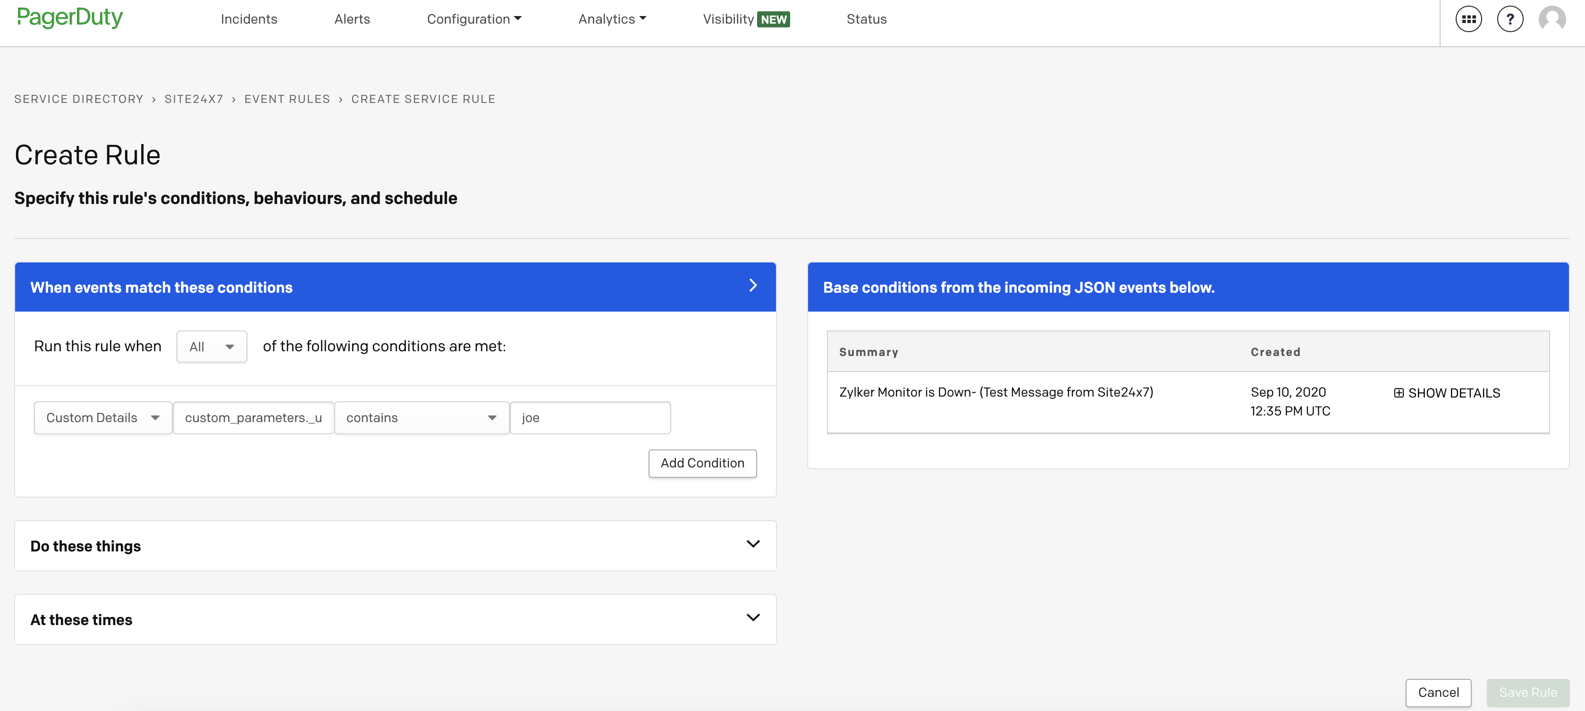Screen dimensions: 1585x711
Task: Navigate to the Incidents menu item
Action: pyautogui.click(x=249, y=18)
